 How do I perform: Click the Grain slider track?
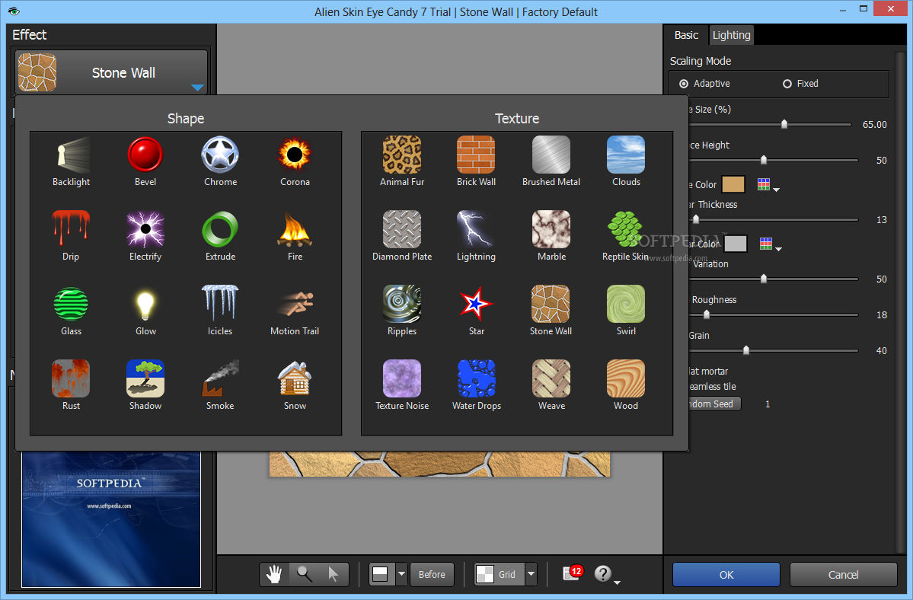774,350
